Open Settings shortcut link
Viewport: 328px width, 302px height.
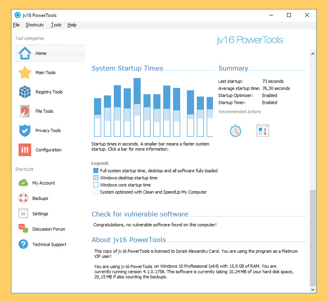pyautogui.click(x=40, y=214)
